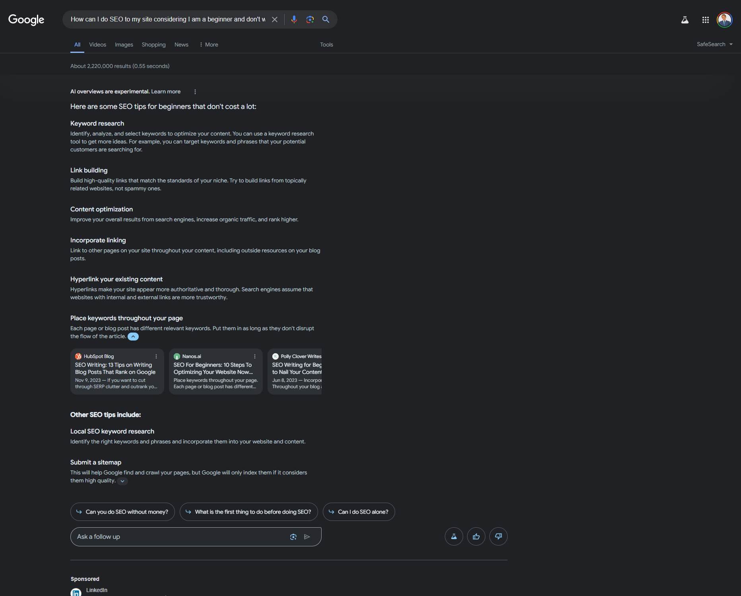Open the HubSpot Blog source card

tap(115, 372)
